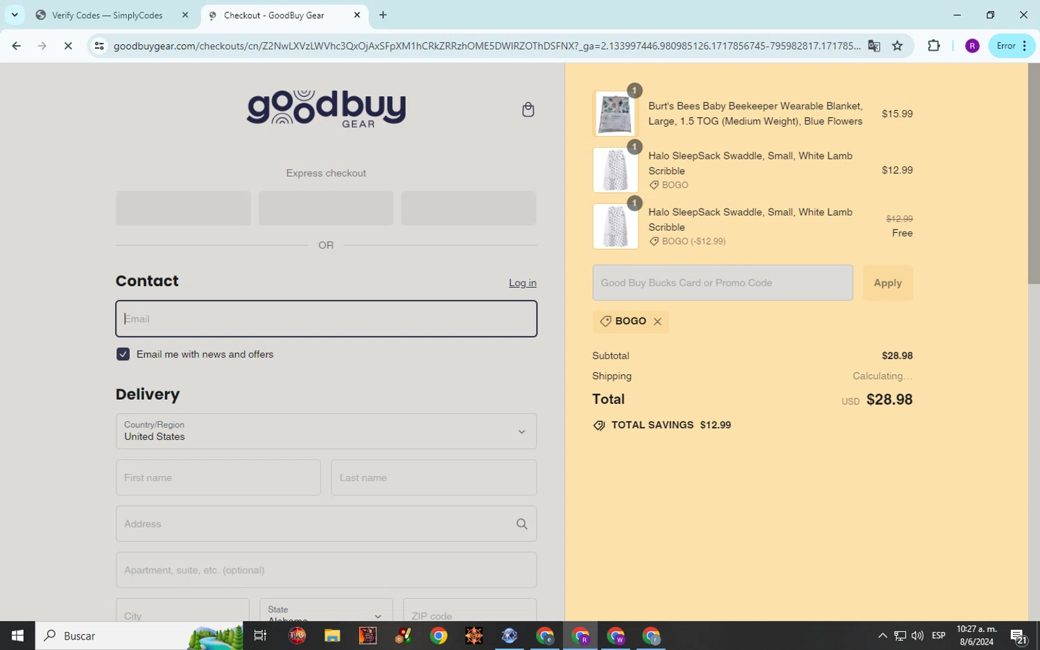Close the Verify Codes SimplyCodes tab
This screenshot has width=1040, height=650.
185,15
